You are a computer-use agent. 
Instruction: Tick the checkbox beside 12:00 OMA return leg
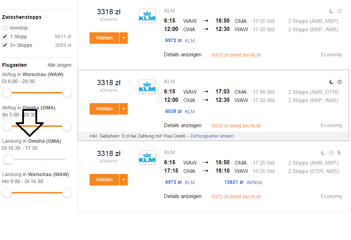click(160, 100)
